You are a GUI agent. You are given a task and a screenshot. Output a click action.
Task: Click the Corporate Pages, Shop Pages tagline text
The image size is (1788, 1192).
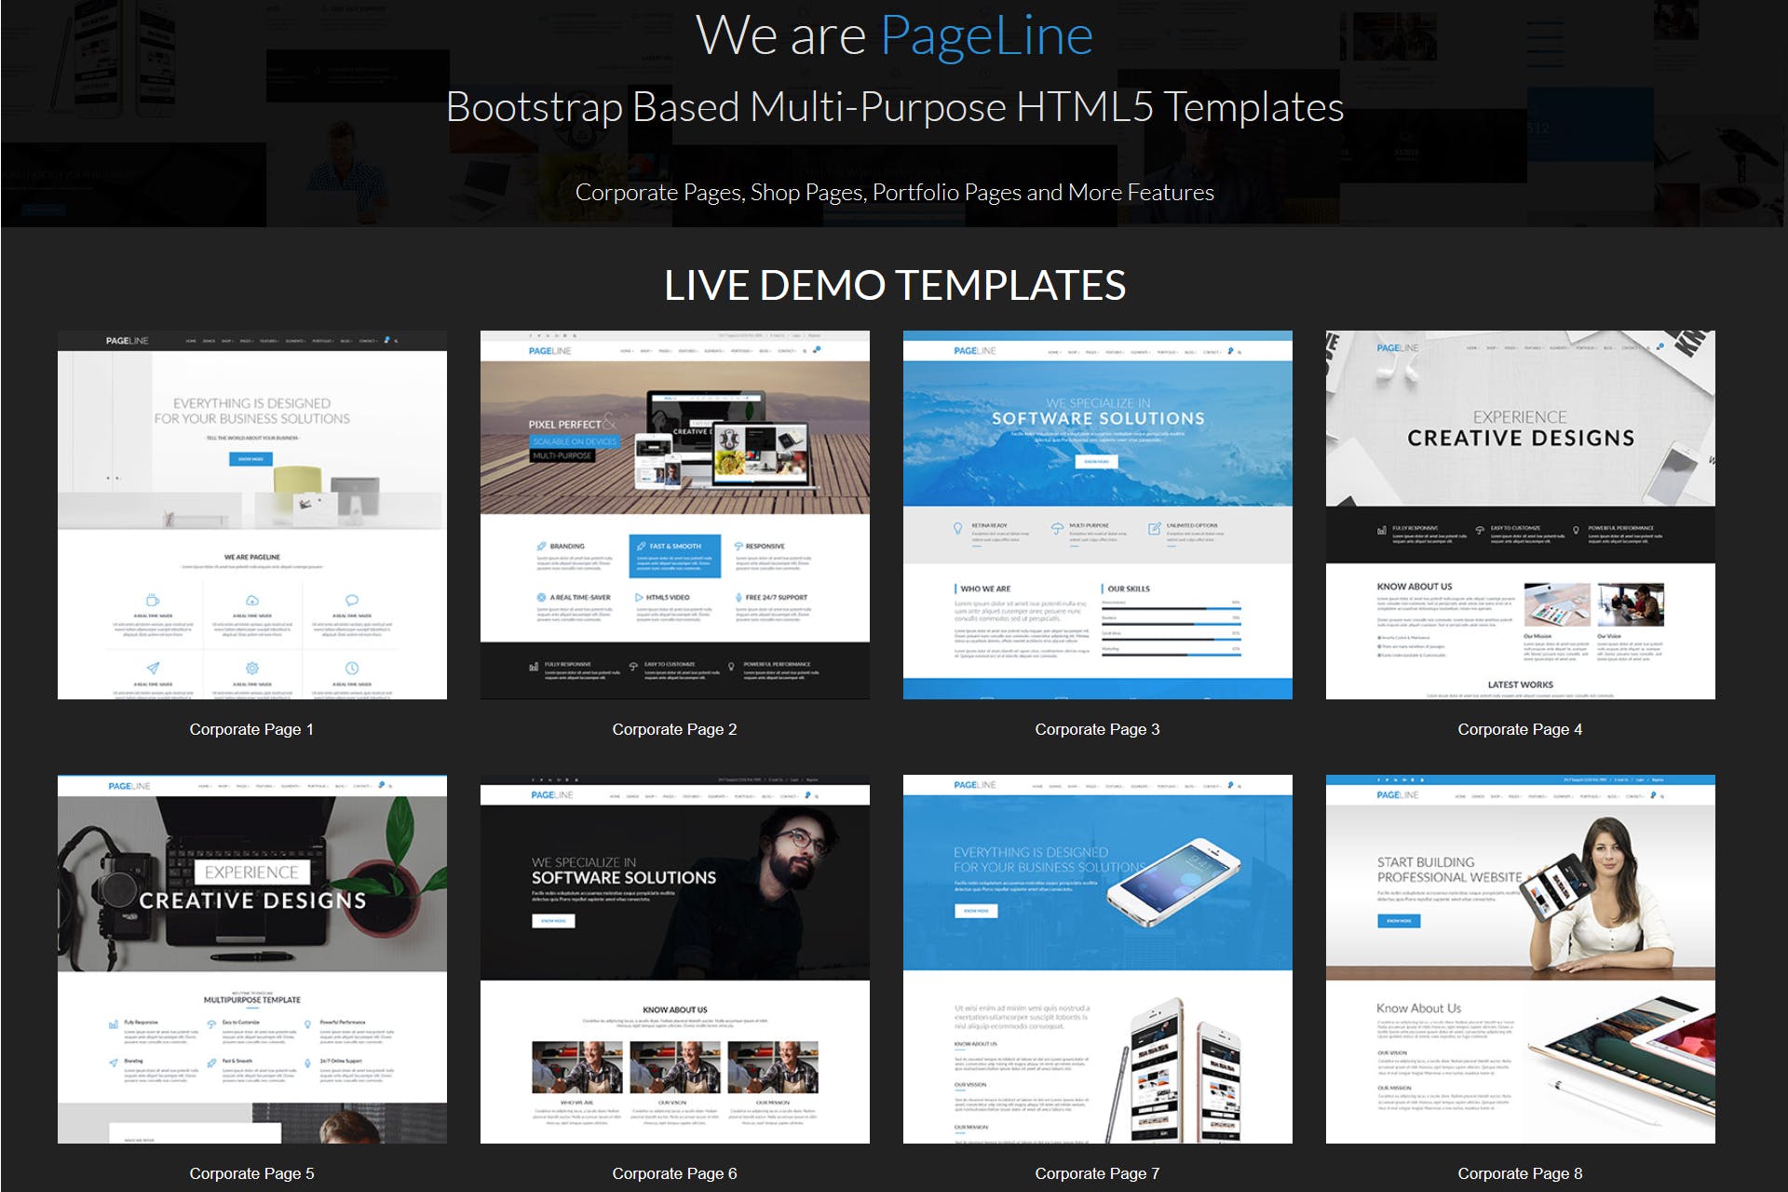(x=894, y=193)
